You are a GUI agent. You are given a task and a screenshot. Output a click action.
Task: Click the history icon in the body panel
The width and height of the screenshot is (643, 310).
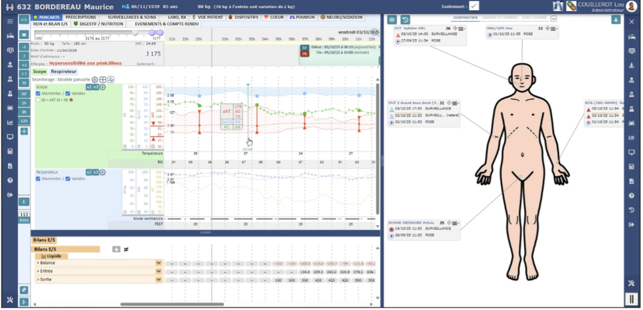(405, 20)
